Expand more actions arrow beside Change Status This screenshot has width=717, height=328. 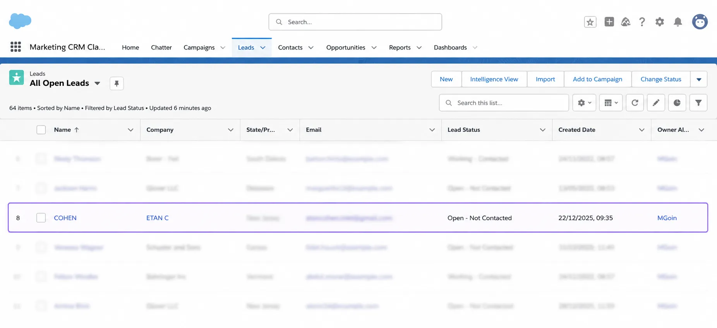coord(699,79)
